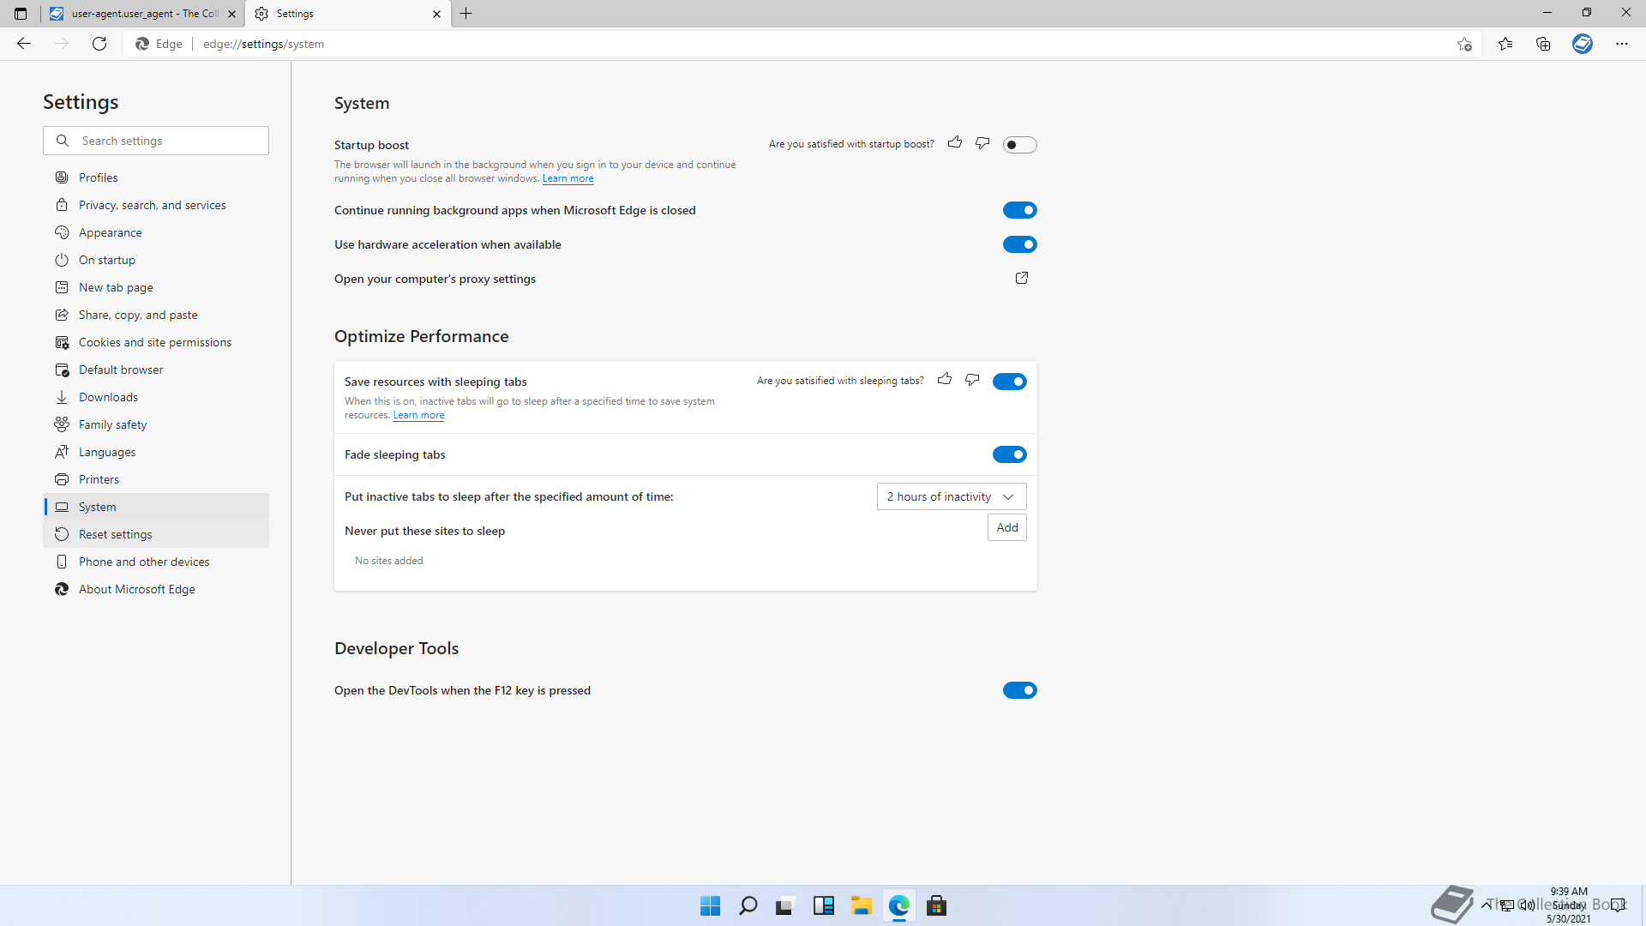Show hidden system tray icons chevron

[1486, 905]
